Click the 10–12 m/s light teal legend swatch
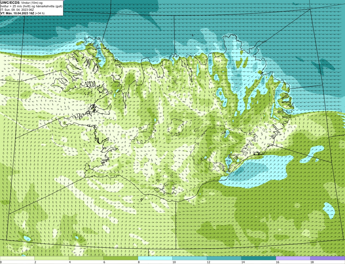This screenshot has height=264, width=345. [x=190, y=258]
